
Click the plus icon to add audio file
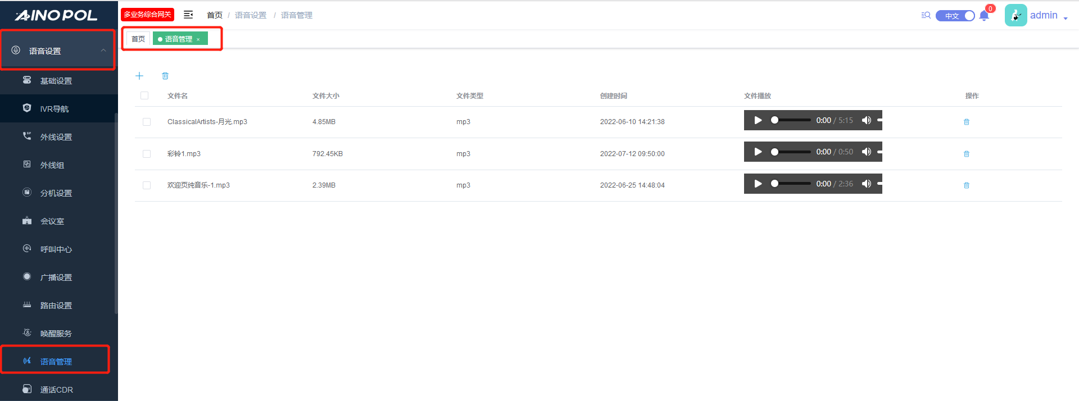click(x=139, y=76)
